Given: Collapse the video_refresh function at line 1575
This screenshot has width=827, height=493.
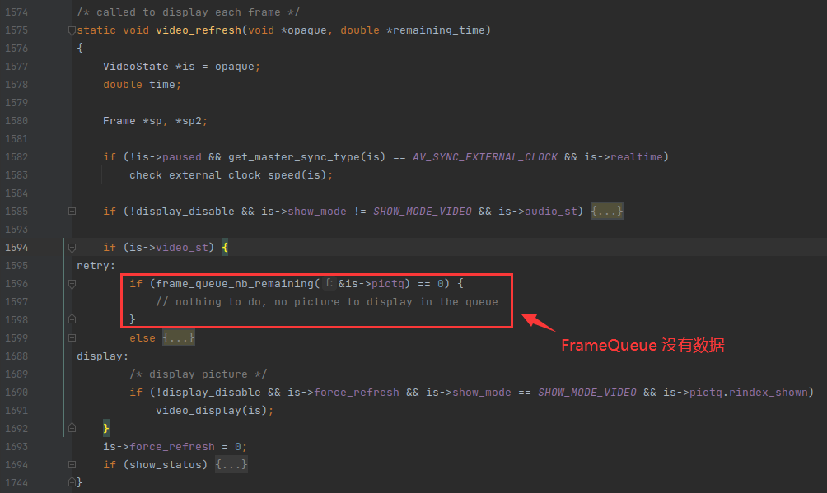Looking at the screenshot, I should [x=72, y=30].
